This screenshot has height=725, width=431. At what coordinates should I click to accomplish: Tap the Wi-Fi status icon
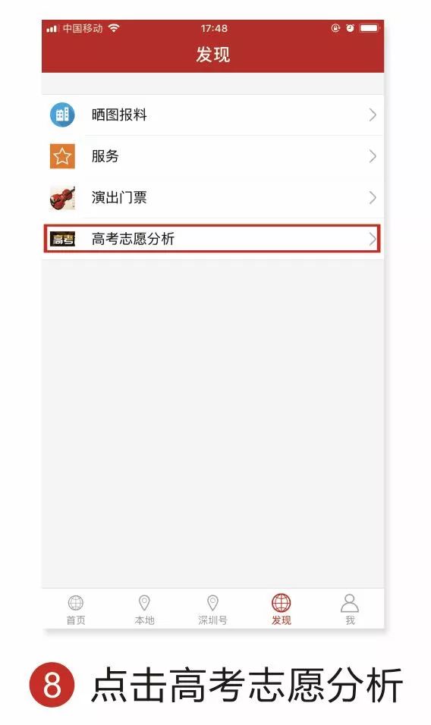(x=114, y=28)
